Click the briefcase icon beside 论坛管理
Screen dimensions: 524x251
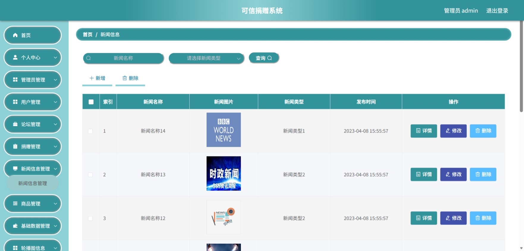tap(15, 124)
